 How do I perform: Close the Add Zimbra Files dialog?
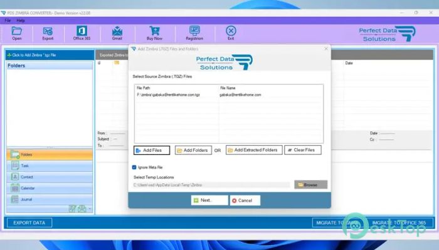coord(326,49)
